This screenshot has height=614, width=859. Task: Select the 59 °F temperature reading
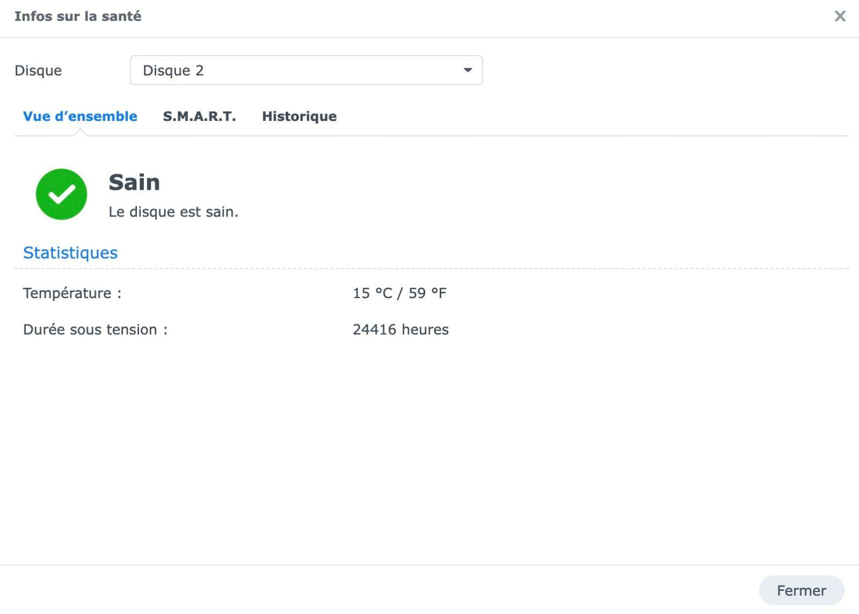(427, 293)
